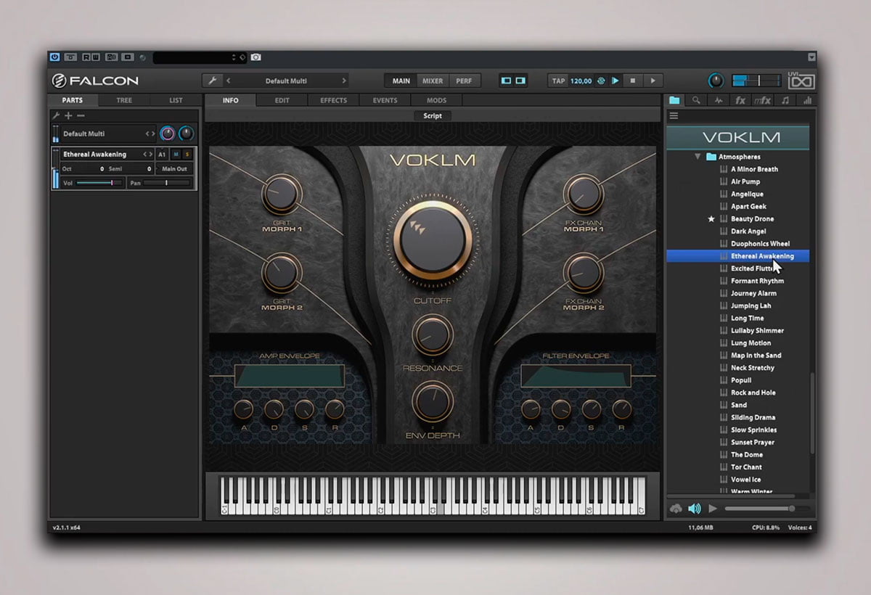This screenshot has height=595, width=871.
Task: Select the Dark Angel preset
Action: pyautogui.click(x=748, y=231)
